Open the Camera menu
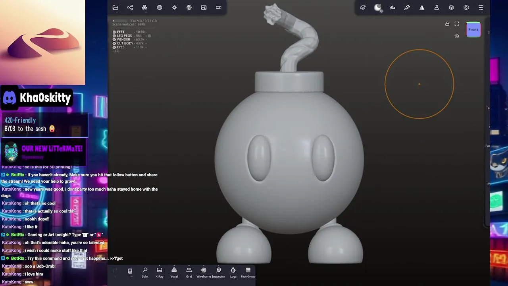 click(219, 8)
